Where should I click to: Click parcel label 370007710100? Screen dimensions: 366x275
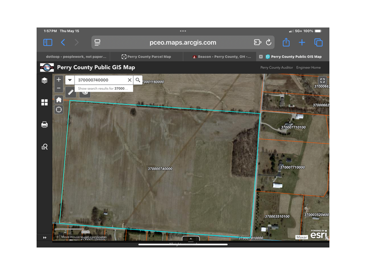[293, 127]
